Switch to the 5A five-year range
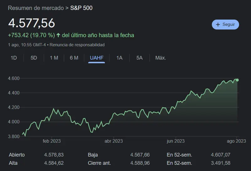The width and height of the screenshot is (251, 171). (139, 58)
